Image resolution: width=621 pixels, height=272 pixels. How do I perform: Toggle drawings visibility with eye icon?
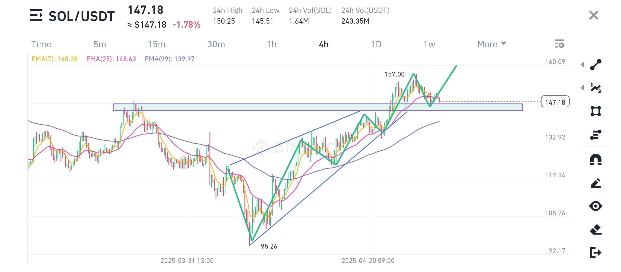[x=596, y=206]
